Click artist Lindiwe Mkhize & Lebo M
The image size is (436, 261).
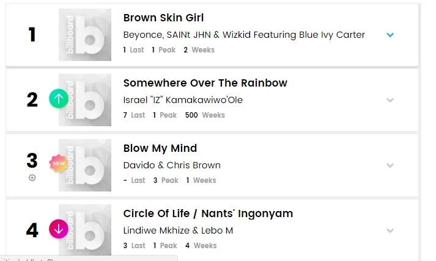coord(178,231)
